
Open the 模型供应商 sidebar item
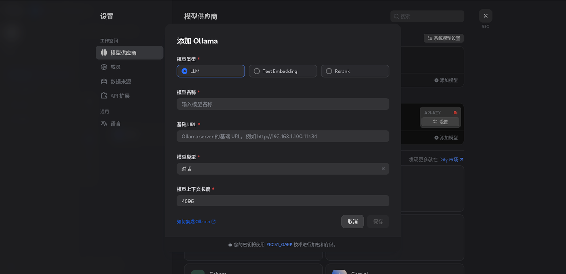click(x=130, y=53)
